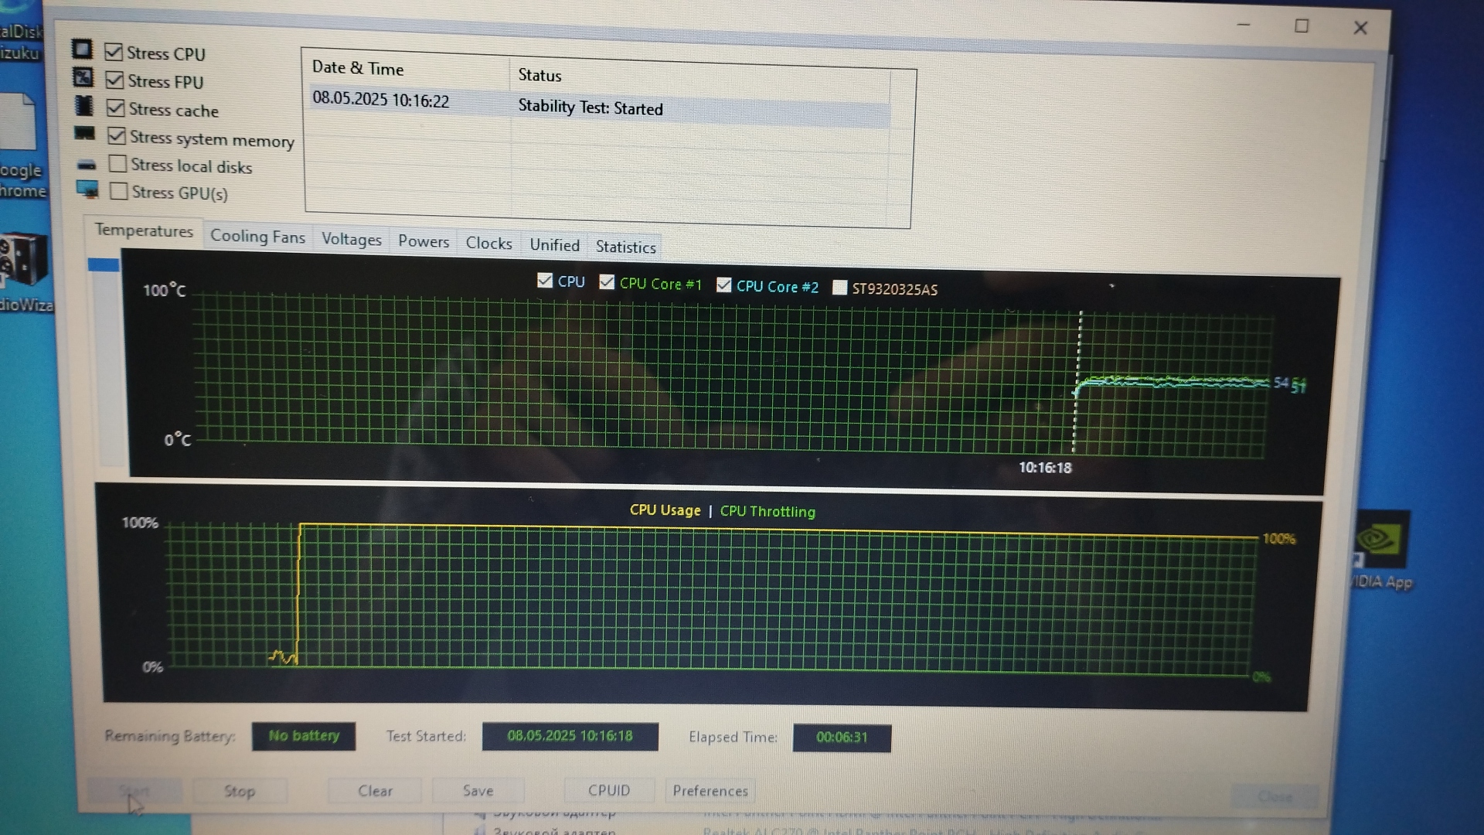Click the disk drive icon beside Stress local disks
Image resolution: width=1484 pixels, height=835 pixels.
(87, 164)
